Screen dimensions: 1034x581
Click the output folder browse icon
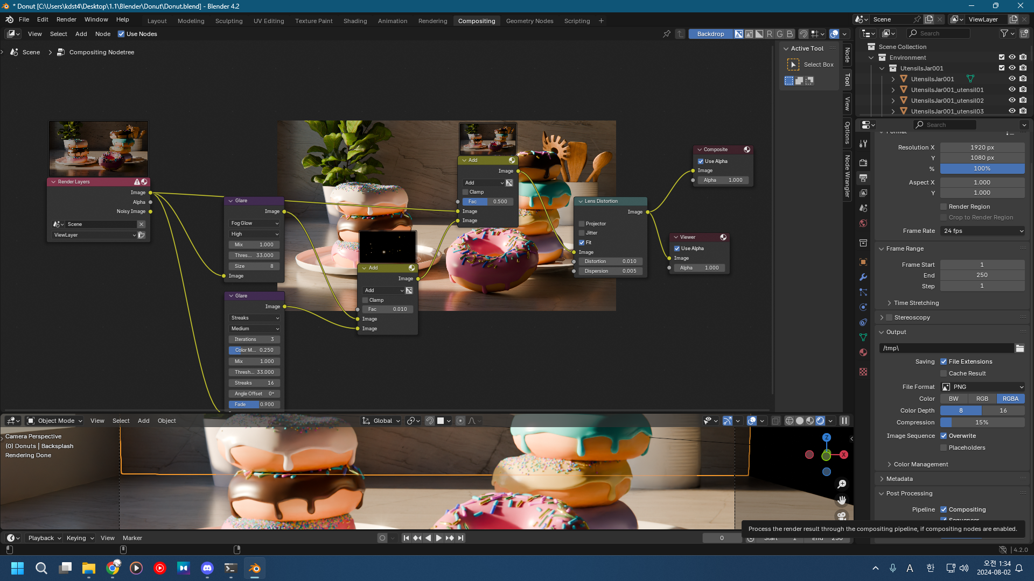click(1020, 348)
